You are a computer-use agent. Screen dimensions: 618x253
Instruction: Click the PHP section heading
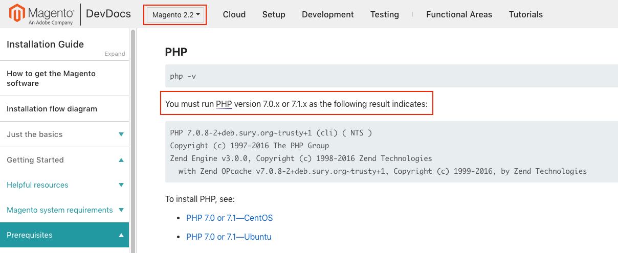[176, 52]
